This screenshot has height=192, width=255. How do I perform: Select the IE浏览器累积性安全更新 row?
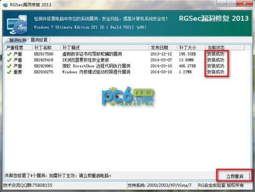click(x=125, y=60)
